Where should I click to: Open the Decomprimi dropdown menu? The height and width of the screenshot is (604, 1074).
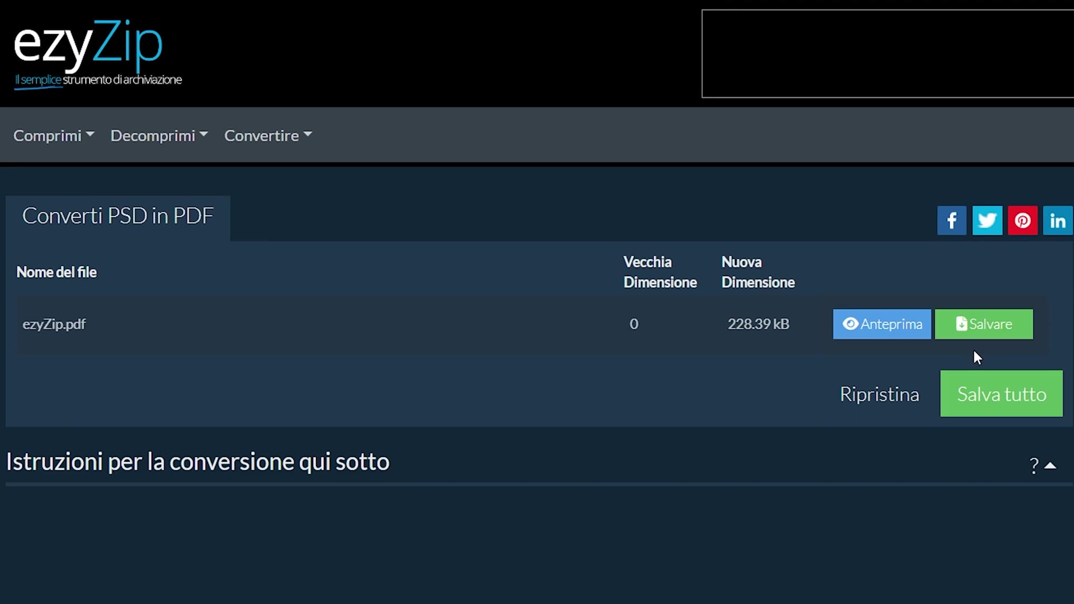(x=159, y=135)
